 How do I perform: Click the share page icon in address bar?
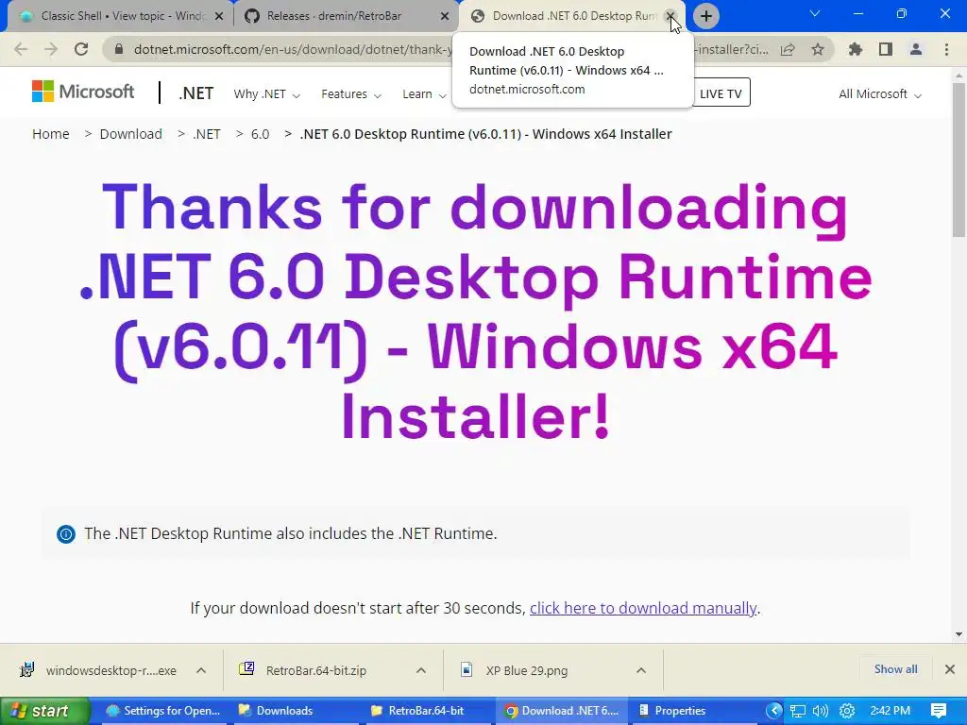(x=788, y=49)
